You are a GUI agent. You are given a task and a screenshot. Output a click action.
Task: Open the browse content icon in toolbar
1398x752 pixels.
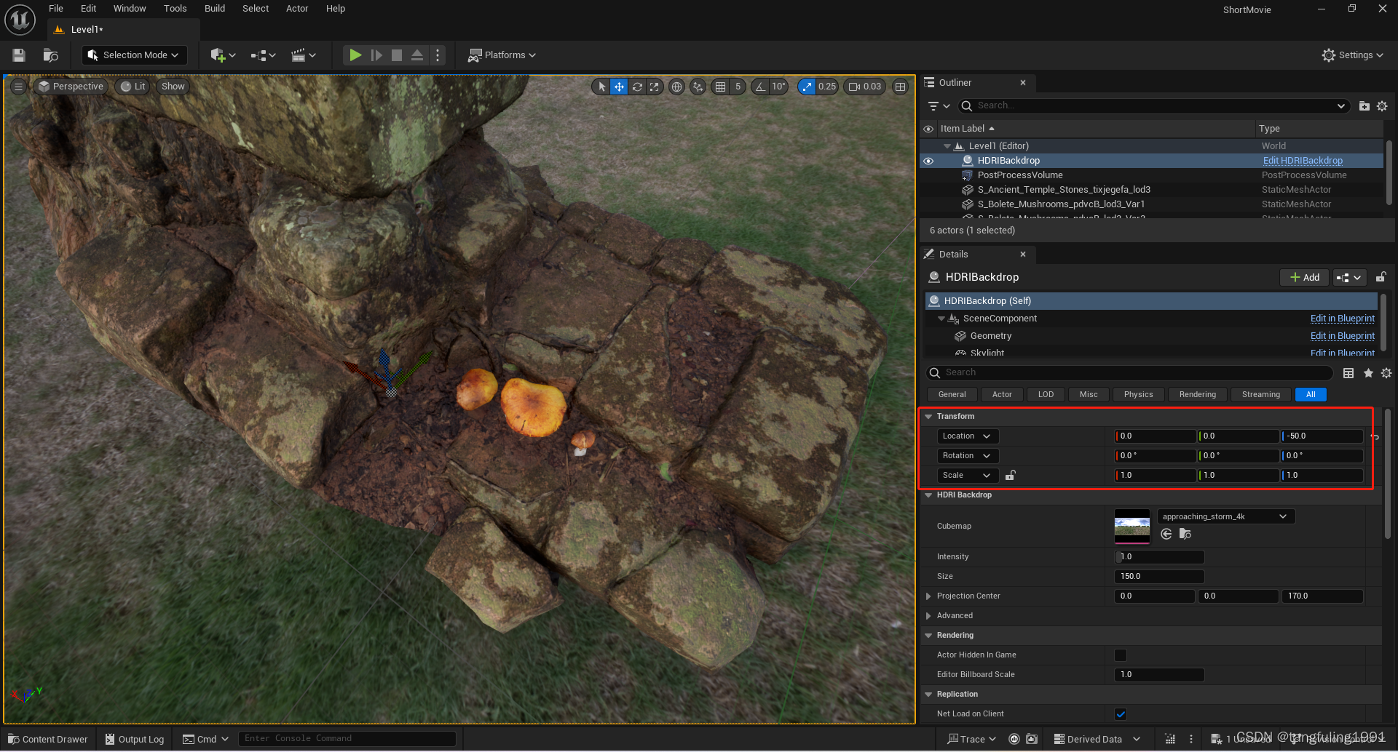50,55
